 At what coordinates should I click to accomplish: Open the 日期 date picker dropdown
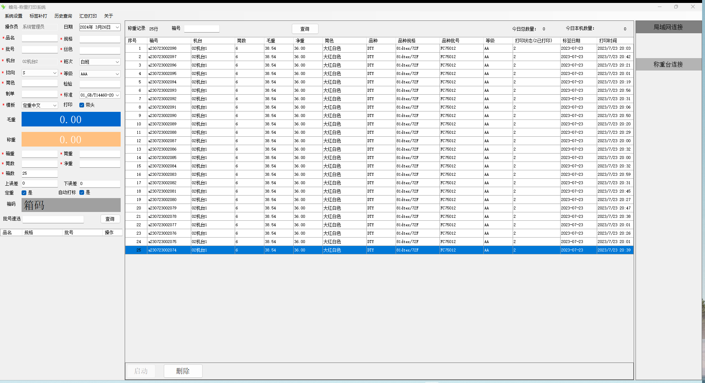tap(117, 27)
